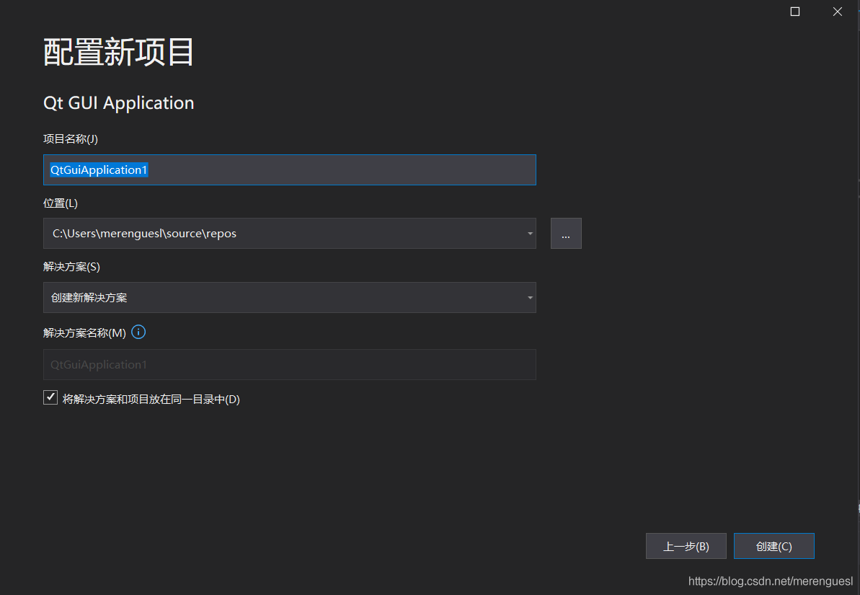Click the Qt GUI Application subtitle
The height and width of the screenshot is (595, 860).
point(119,103)
